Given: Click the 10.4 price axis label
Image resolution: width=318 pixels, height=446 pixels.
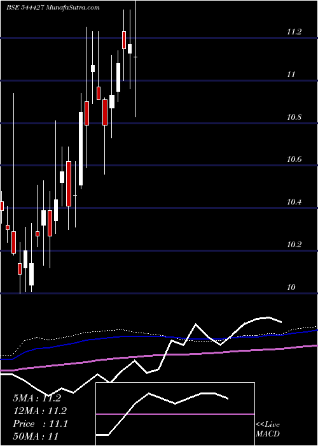Looking at the screenshot, I should point(294,202).
